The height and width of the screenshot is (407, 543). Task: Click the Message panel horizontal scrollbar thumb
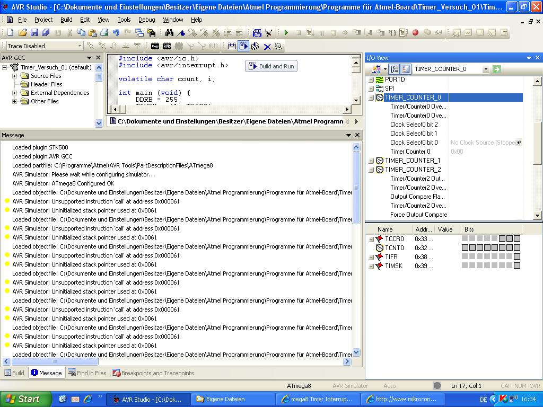(55, 361)
